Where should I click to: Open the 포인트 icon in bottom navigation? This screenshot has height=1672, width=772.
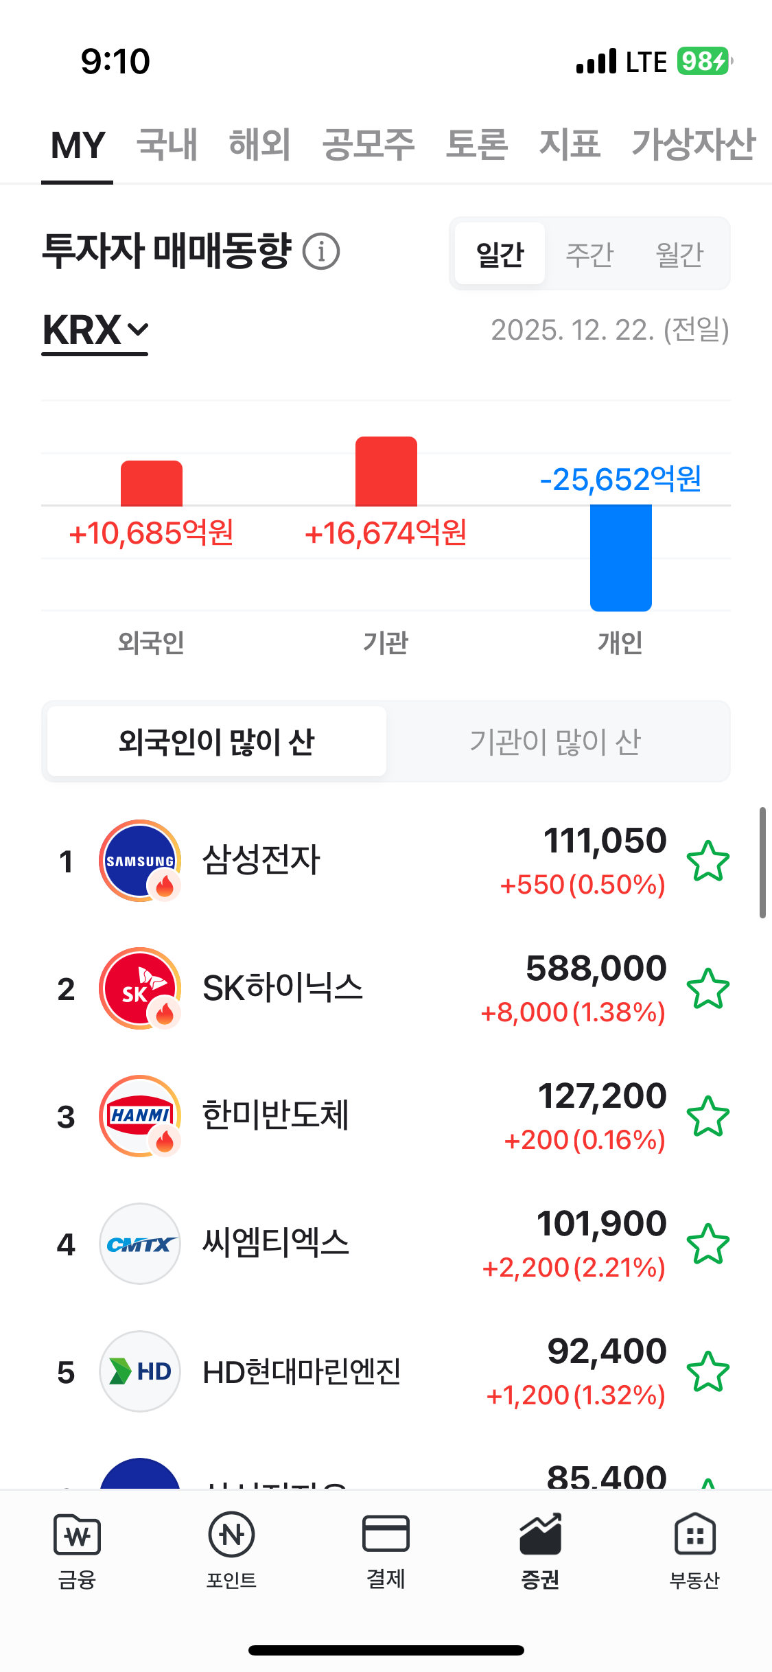point(231,1535)
